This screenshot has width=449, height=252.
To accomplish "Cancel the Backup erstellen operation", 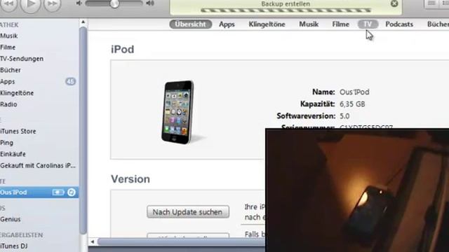I will [394, 3].
